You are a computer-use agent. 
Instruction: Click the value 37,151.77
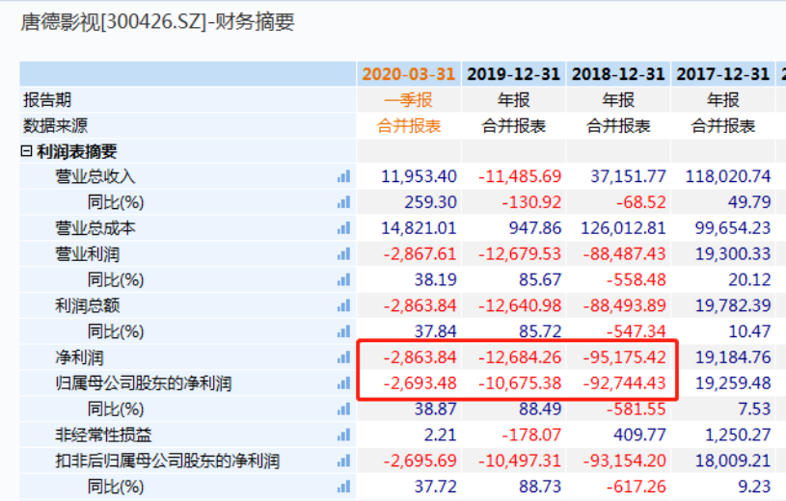coord(628,176)
